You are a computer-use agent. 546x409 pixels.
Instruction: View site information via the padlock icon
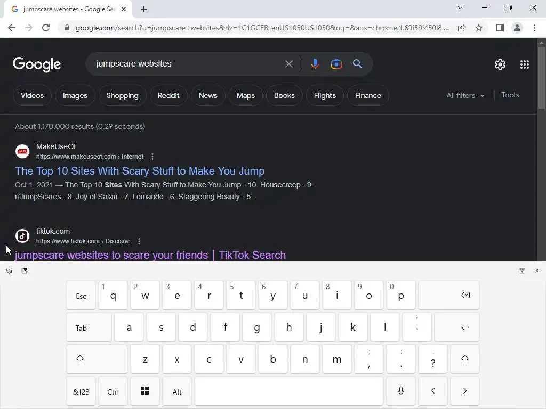[67, 28]
